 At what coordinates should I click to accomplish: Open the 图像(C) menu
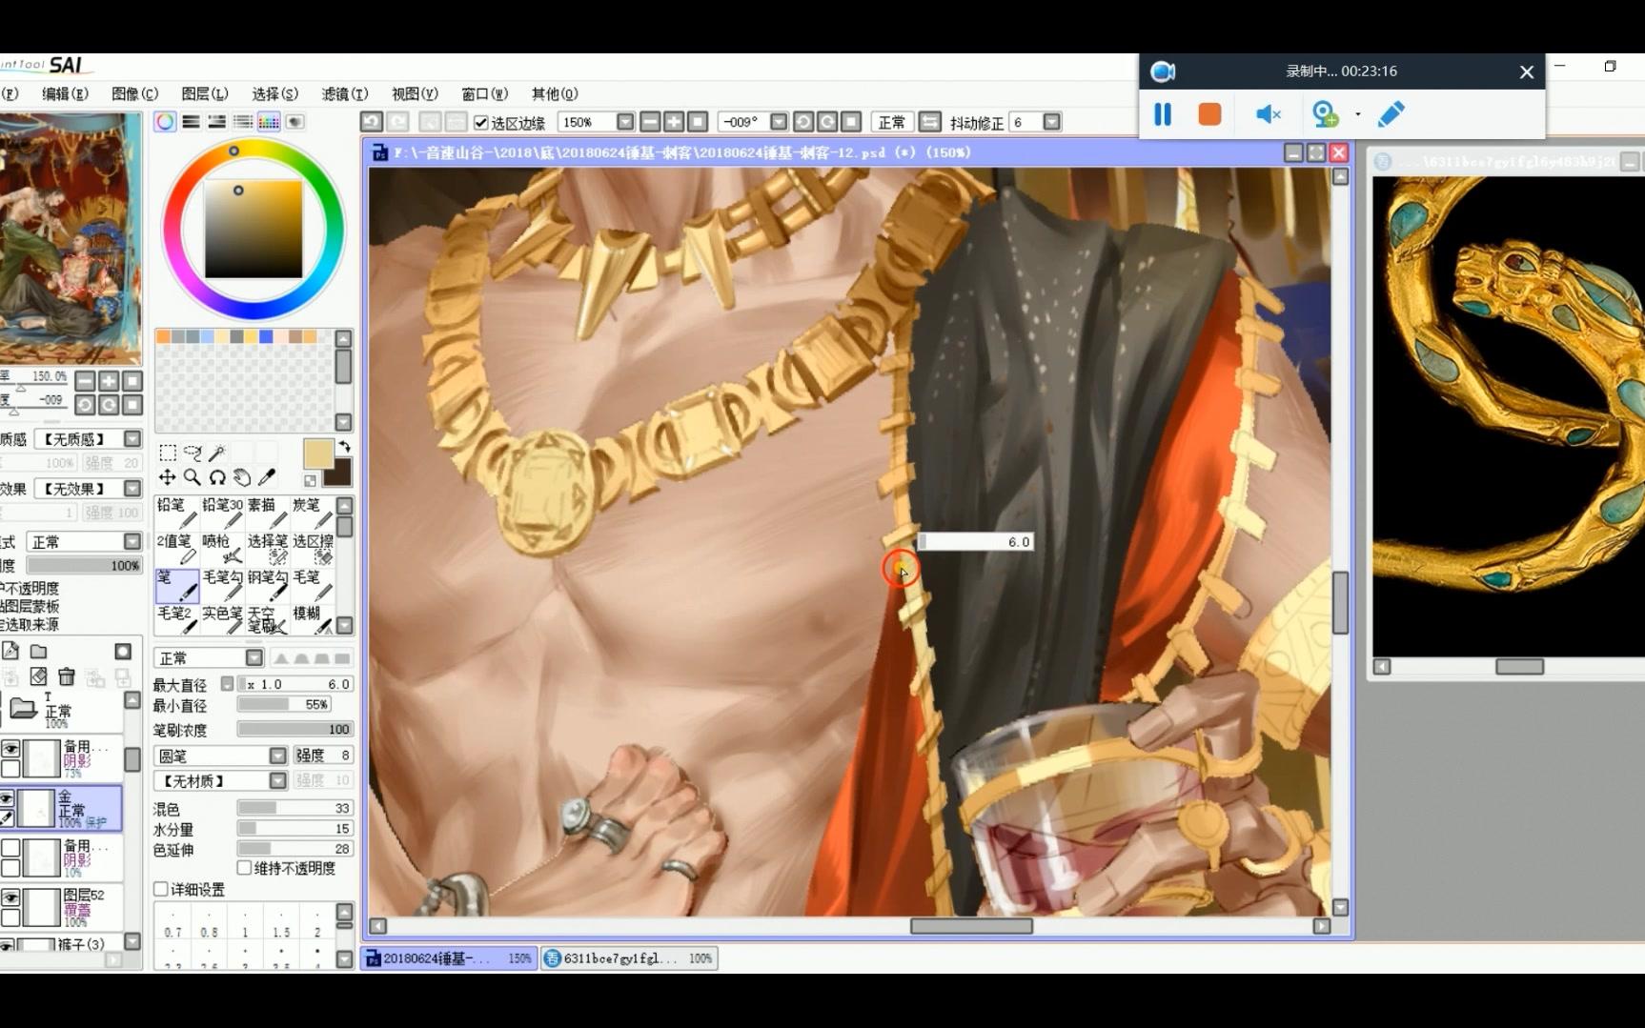134,93
